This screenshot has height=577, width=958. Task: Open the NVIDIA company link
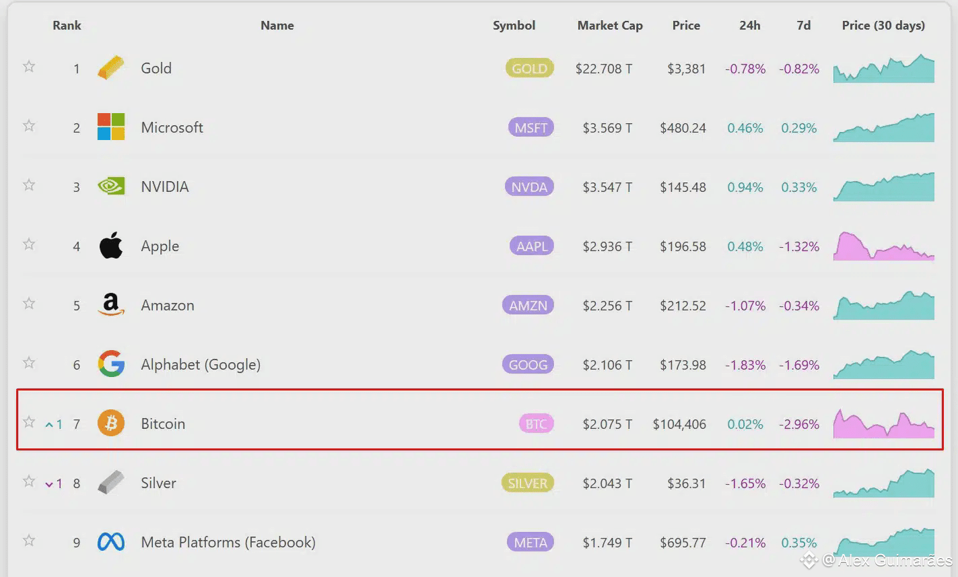pyautogui.click(x=165, y=186)
